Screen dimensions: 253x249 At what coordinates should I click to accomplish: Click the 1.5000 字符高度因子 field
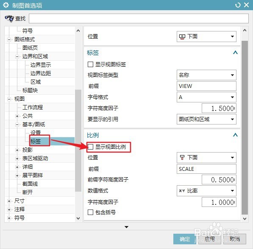pos(219,108)
